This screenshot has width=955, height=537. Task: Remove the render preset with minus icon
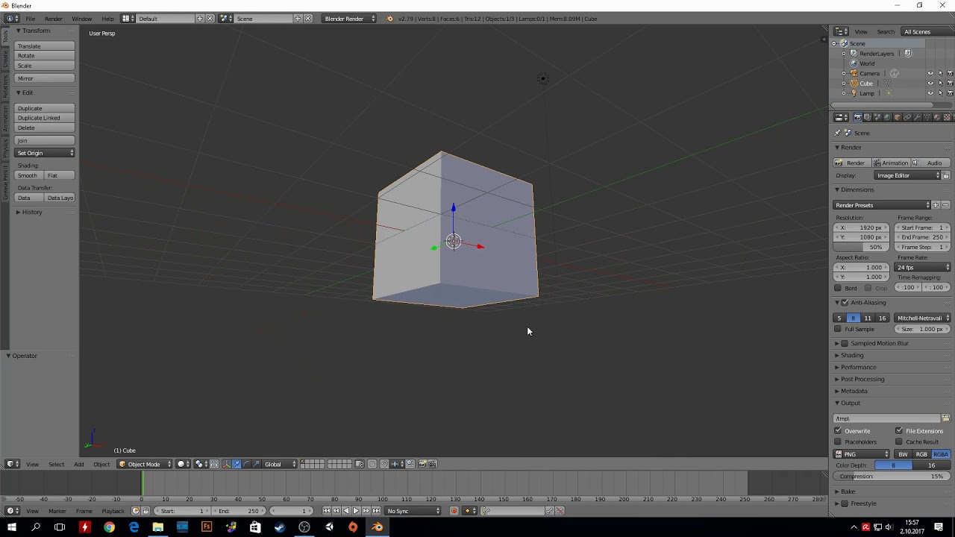click(945, 205)
